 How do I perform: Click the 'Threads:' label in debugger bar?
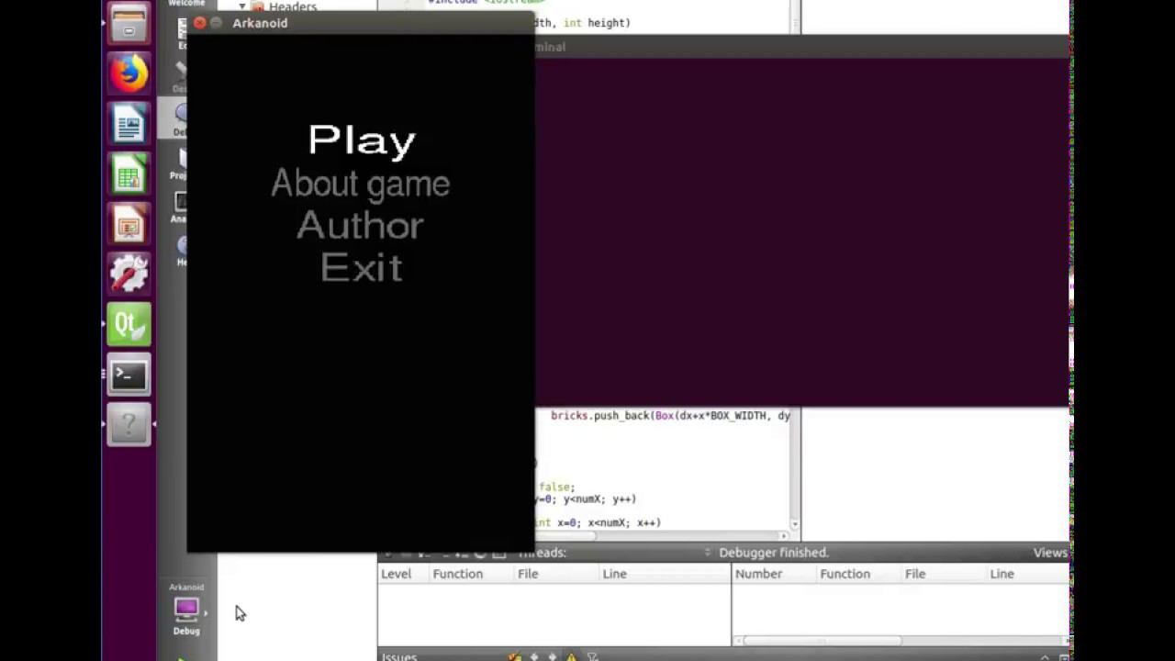(543, 553)
